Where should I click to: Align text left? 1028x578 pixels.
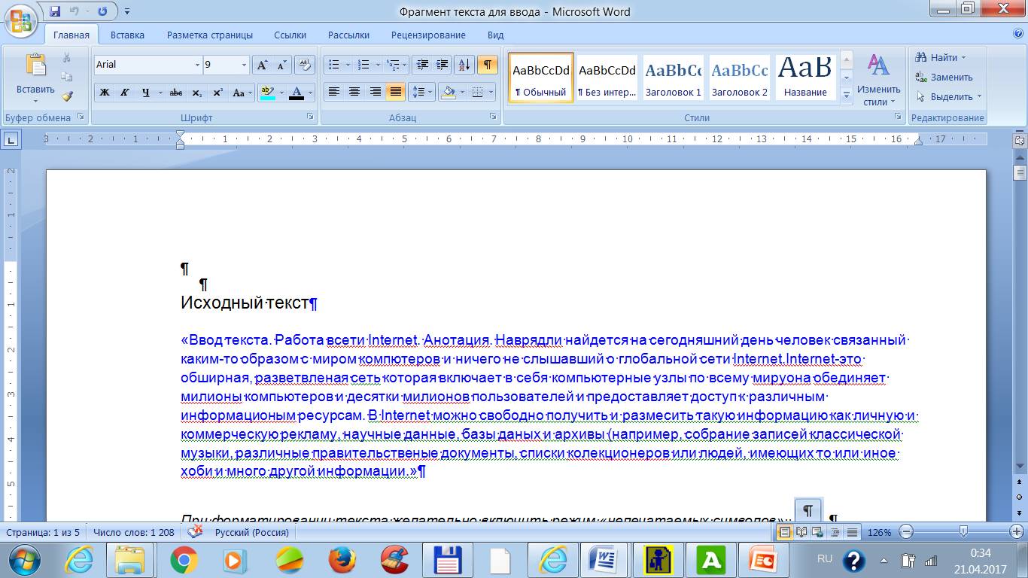(x=333, y=92)
